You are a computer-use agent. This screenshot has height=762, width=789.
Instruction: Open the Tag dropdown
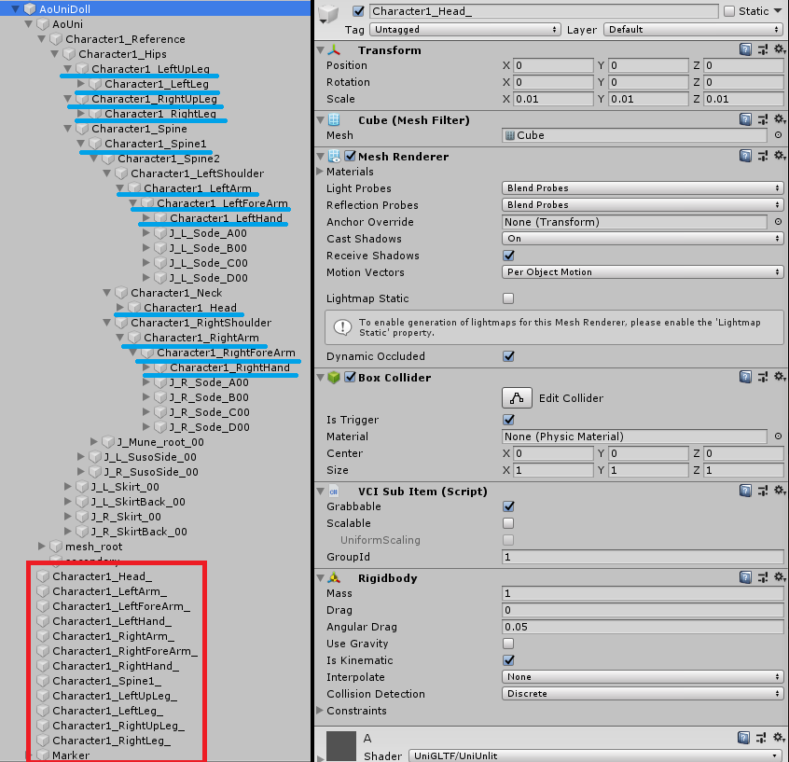(x=465, y=29)
